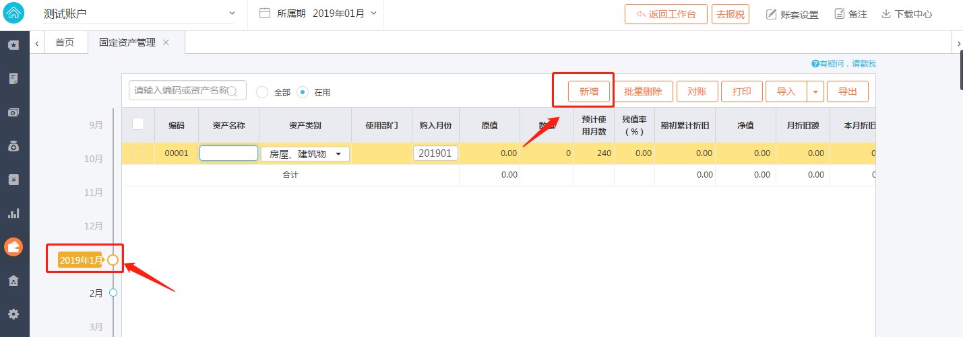Tick the select-all checkbox in the header
The height and width of the screenshot is (337, 963).
coord(138,124)
